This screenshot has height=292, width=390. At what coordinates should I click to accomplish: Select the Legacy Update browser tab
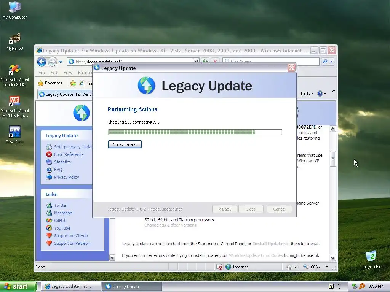click(65, 94)
